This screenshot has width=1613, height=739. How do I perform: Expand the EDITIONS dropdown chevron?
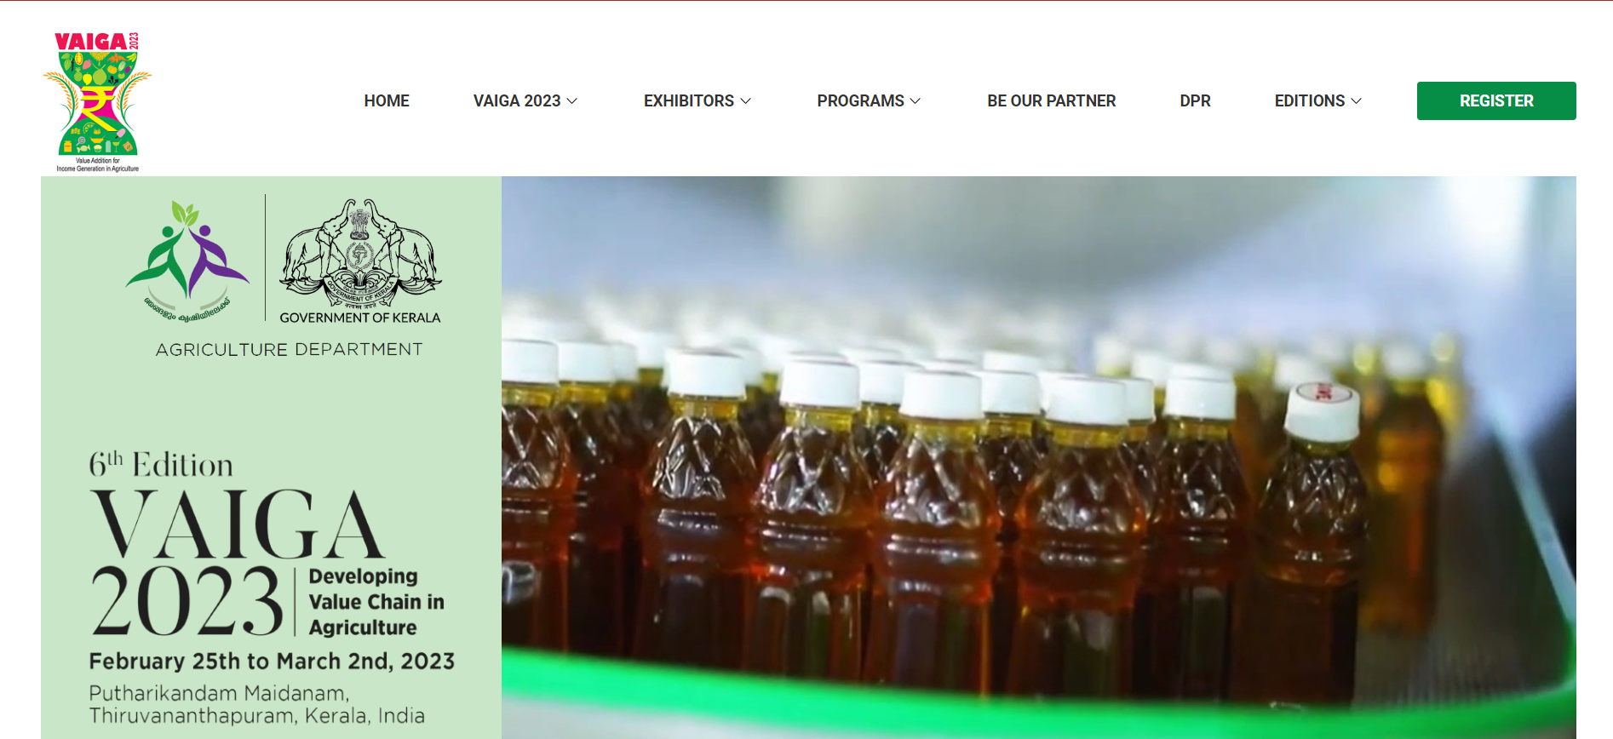[x=1357, y=101]
